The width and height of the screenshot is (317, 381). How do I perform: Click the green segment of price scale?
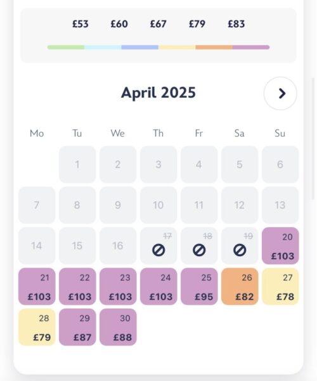click(x=66, y=47)
